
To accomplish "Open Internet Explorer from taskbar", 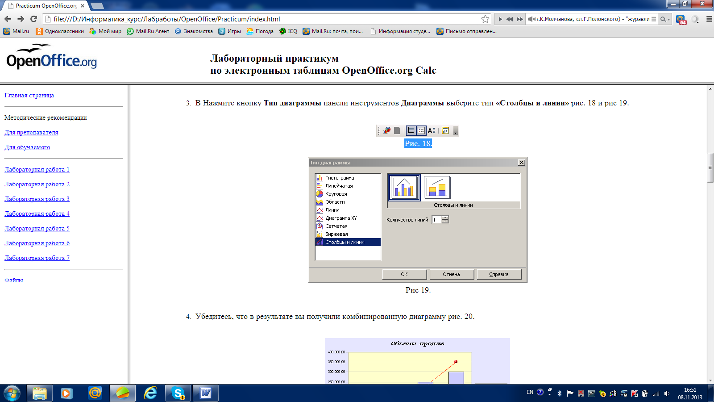I will pyautogui.click(x=150, y=393).
